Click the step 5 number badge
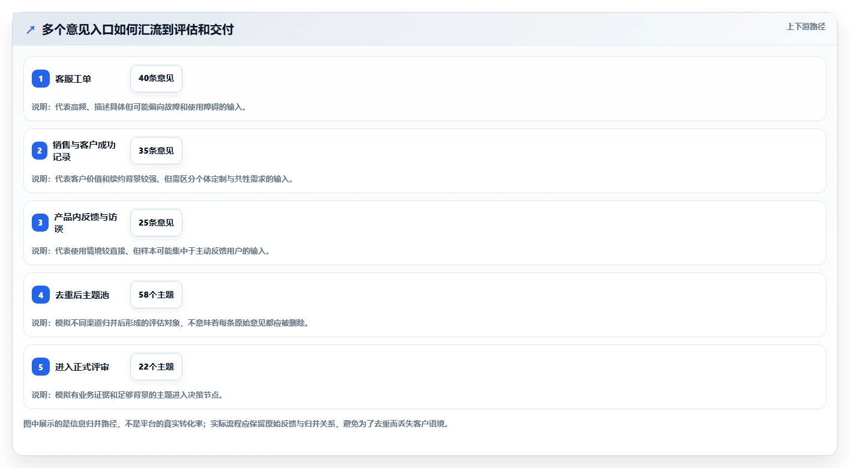The width and height of the screenshot is (850, 468). click(41, 367)
